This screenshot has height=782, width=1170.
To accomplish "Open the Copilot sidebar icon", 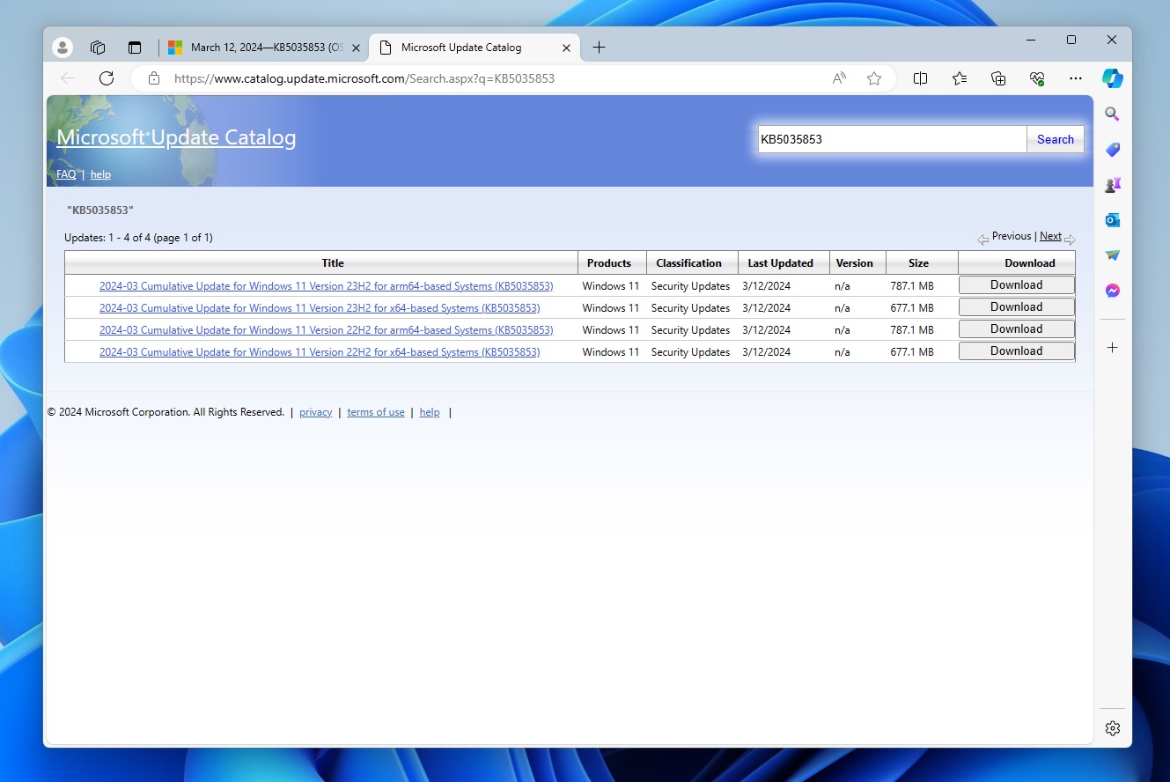I will (x=1112, y=78).
